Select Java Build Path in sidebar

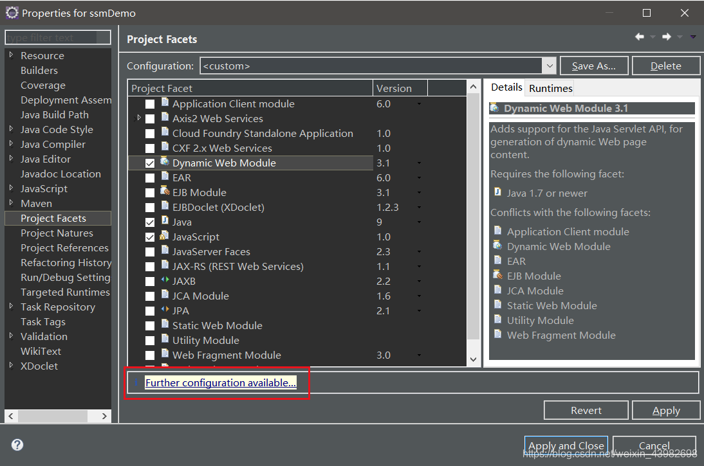[54, 115]
